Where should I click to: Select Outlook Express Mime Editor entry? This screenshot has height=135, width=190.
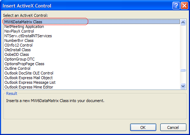click(x=92, y=87)
